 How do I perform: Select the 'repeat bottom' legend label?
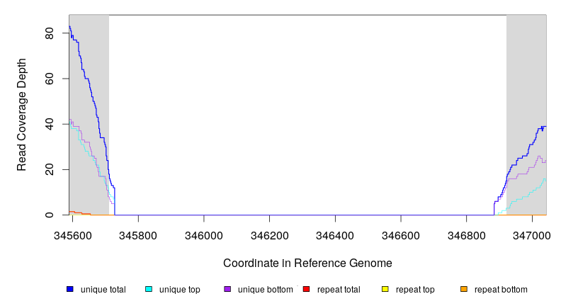click(x=501, y=290)
